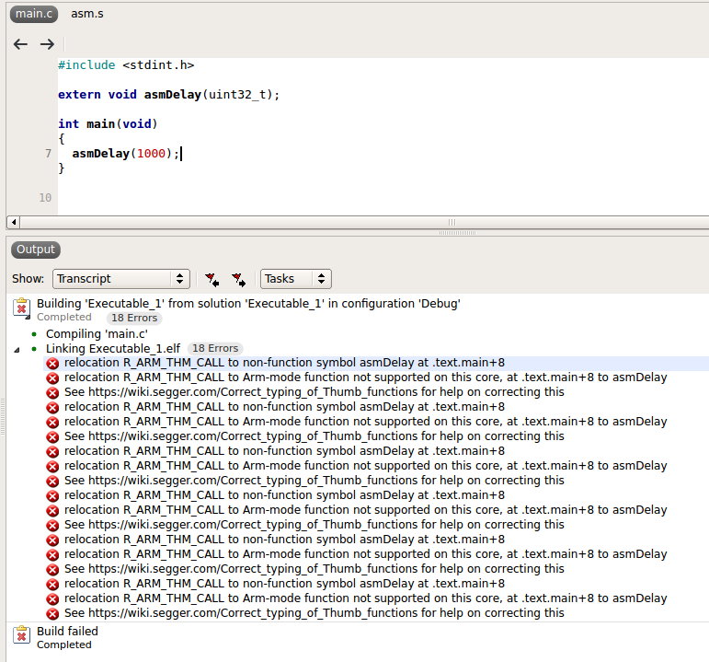The width and height of the screenshot is (709, 662).
Task: Click the Completed status under Building
Action: point(64,318)
